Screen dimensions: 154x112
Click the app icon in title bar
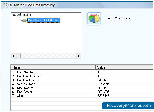tap(5, 5)
